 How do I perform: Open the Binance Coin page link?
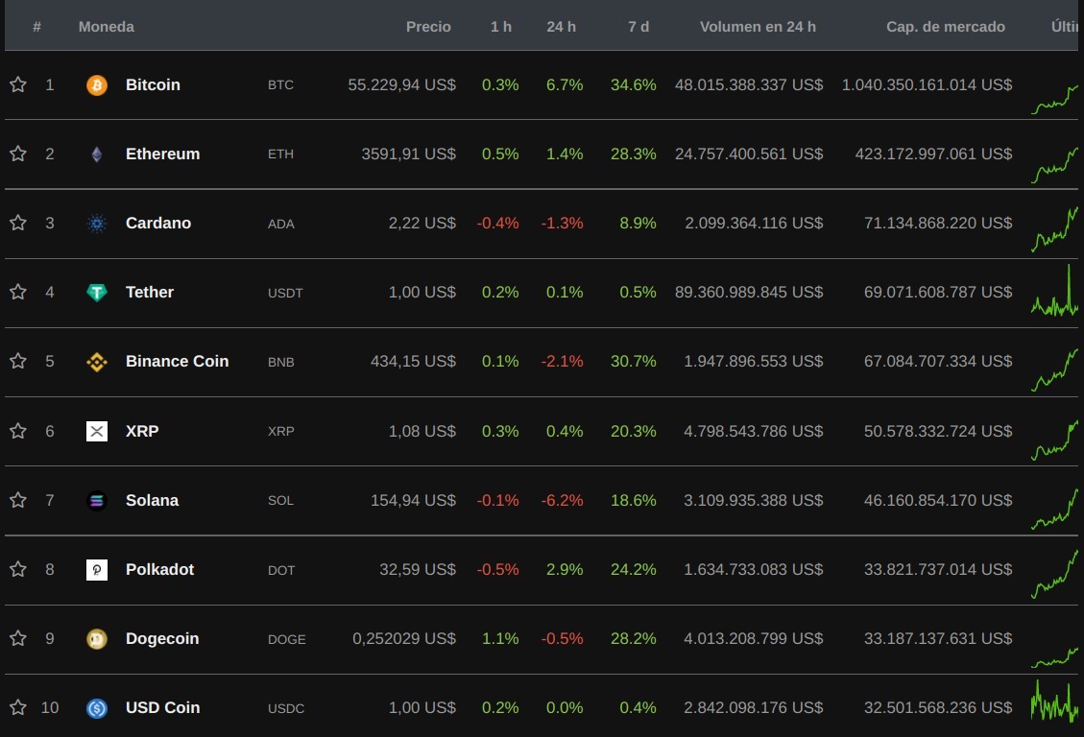point(177,361)
